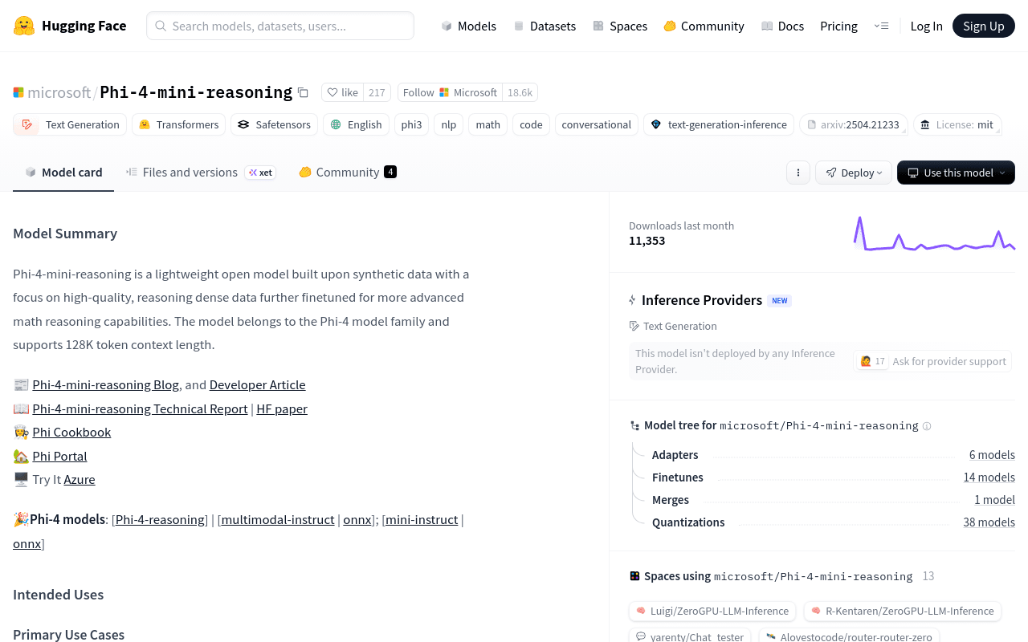This screenshot has width=1028, height=642.
Task: Open the Community nav item
Action: tap(704, 26)
